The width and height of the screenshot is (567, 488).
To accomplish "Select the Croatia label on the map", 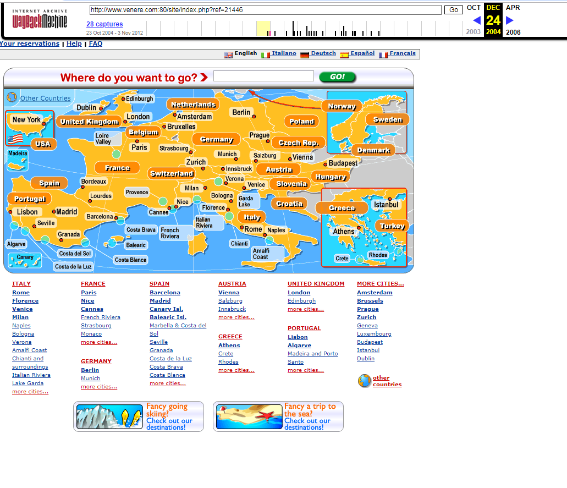I will (289, 204).
